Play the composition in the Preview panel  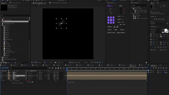click(159, 19)
